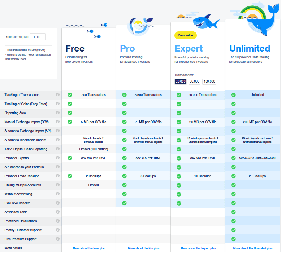
Task: Open More about the Free plan
Action: tap(89, 248)
